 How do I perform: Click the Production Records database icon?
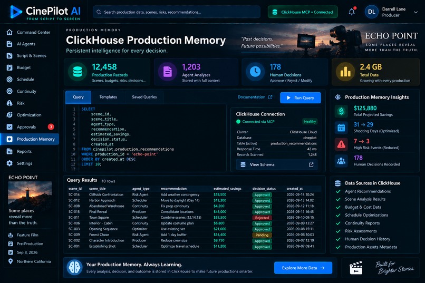[78, 72]
